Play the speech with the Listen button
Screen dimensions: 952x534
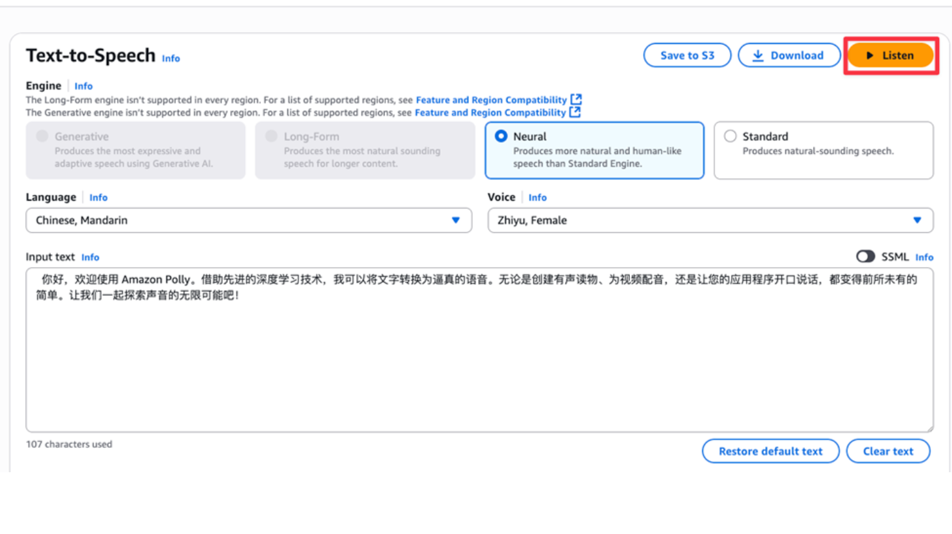[x=890, y=55]
